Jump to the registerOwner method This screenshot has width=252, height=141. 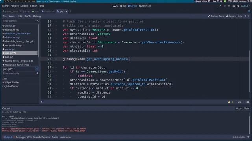tap(11, 86)
